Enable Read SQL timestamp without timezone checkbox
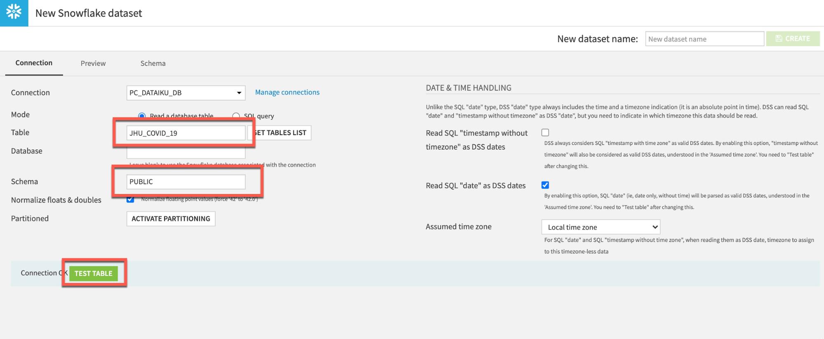The image size is (824, 339). coord(545,133)
